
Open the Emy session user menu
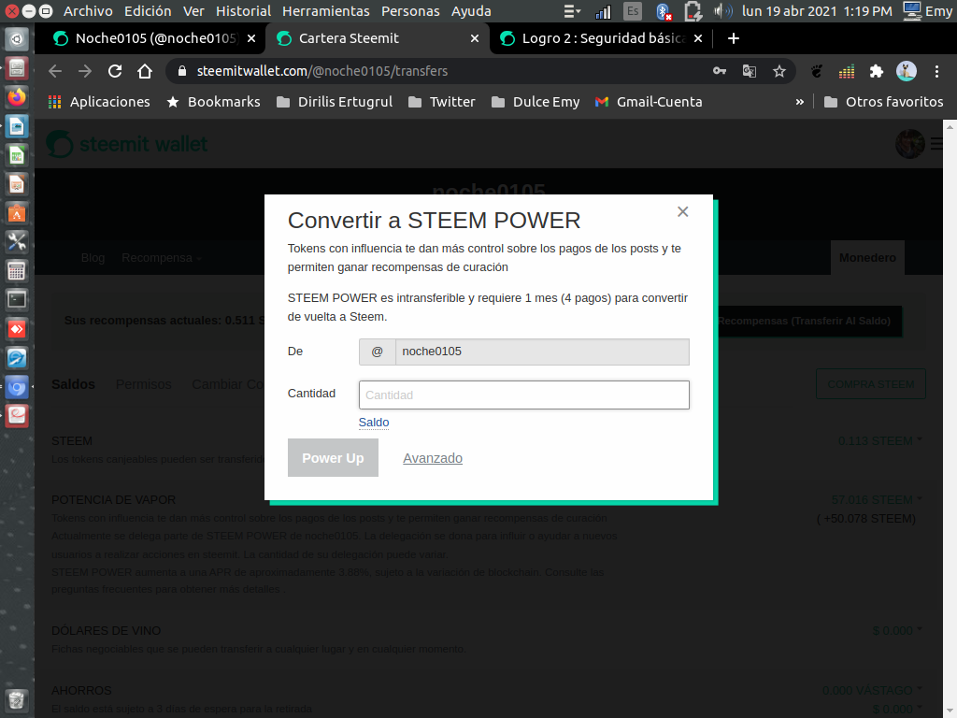click(x=928, y=11)
